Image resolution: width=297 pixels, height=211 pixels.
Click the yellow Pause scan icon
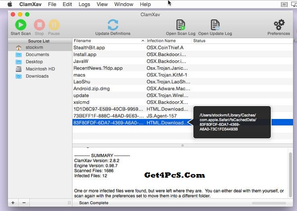pyautogui.click(x=54, y=25)
